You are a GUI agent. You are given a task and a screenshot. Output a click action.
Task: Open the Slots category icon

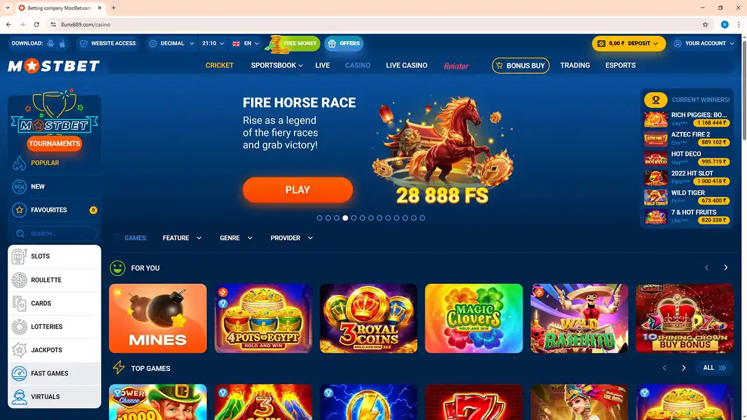pos(19,257)
